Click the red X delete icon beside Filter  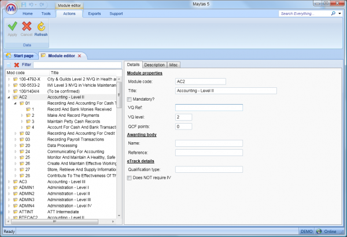coord(16,65)
